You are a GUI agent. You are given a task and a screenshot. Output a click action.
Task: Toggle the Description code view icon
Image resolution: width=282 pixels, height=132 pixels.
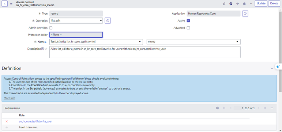46,49
